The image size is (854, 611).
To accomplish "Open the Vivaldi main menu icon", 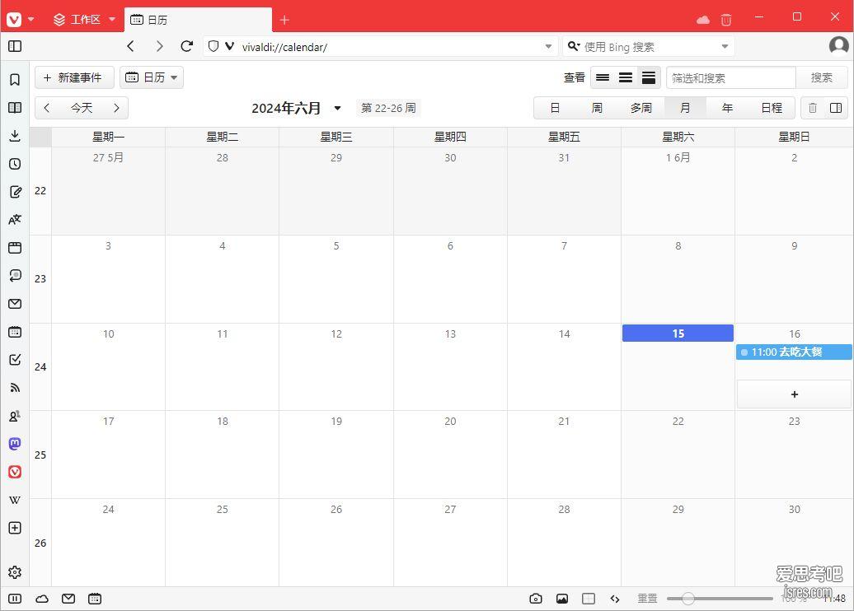I will coord(14,20).
